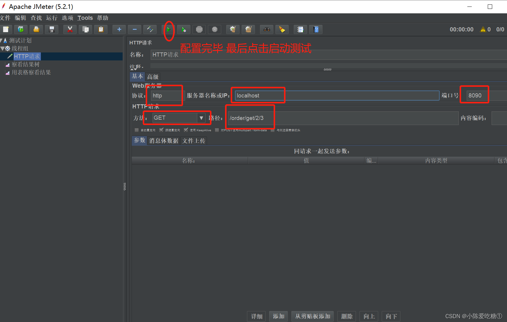Start test without pauses icon
Image resolution: width=507 pixels, height=322 pixels.
(x=184, y=29)
